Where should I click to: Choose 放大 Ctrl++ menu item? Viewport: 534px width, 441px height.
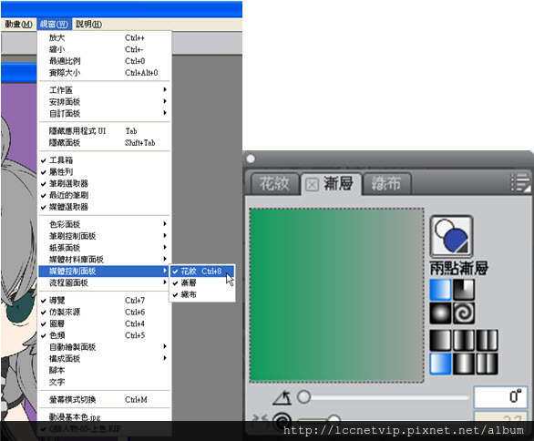click(104, 37)
